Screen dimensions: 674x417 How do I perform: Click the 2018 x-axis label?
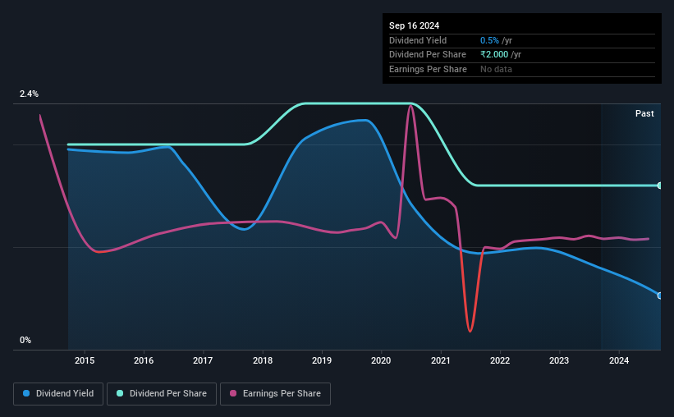pyautogui.click(x=263, y=360)
